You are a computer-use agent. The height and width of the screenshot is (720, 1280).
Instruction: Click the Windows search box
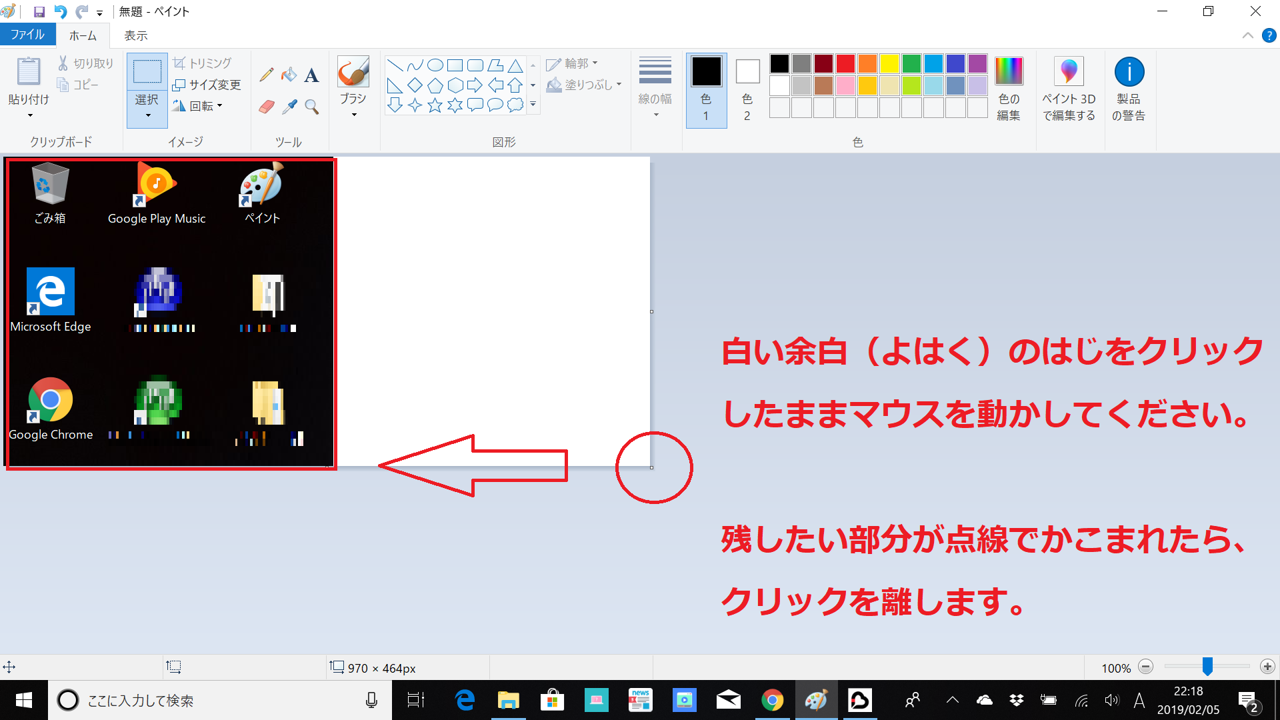click(x=220, y=700)
